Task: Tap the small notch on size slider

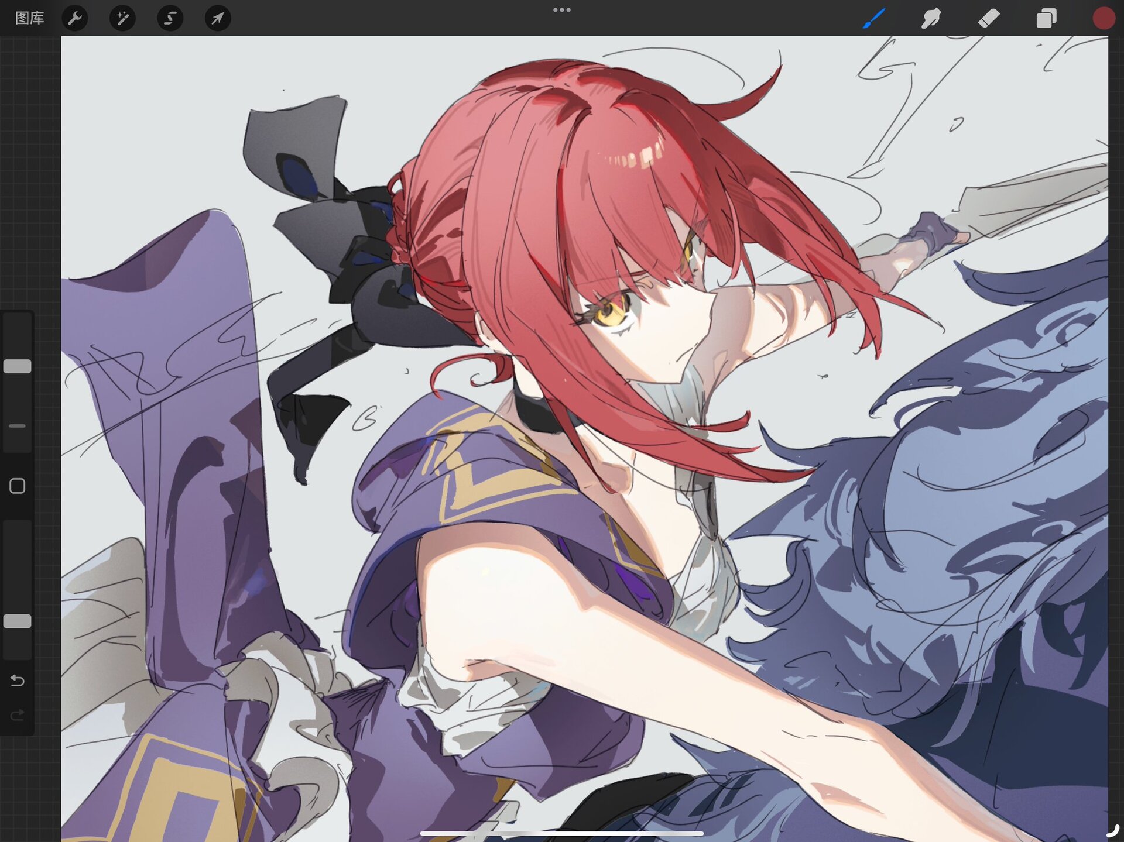Action: 17,426
